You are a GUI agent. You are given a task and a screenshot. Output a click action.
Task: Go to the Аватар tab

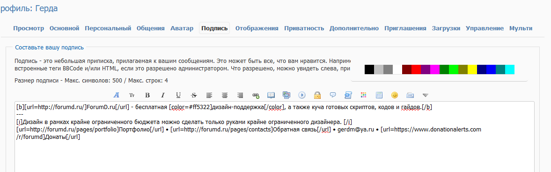click(x=182, y=28)
